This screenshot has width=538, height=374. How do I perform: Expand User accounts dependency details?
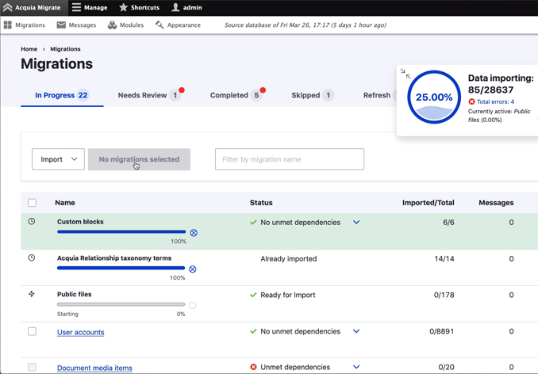[356, 332]
